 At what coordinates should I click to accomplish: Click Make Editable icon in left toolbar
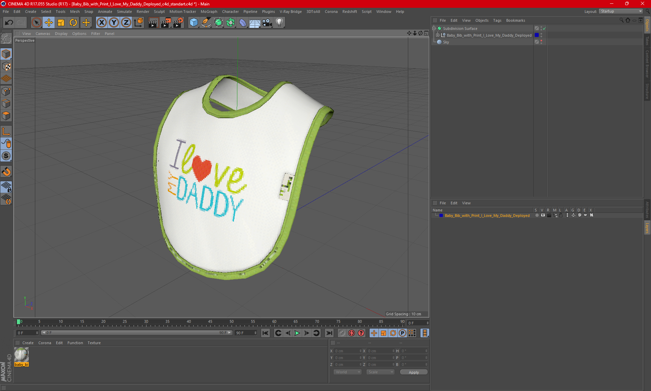(x=6, y=39)
